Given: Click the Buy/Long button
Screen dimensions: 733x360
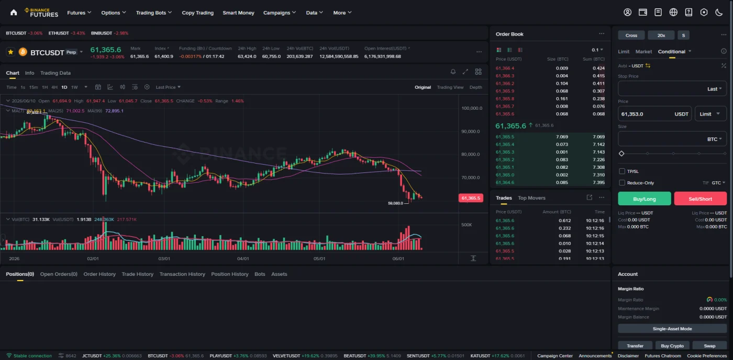Looking at the screenshot, I should [645, 199].
